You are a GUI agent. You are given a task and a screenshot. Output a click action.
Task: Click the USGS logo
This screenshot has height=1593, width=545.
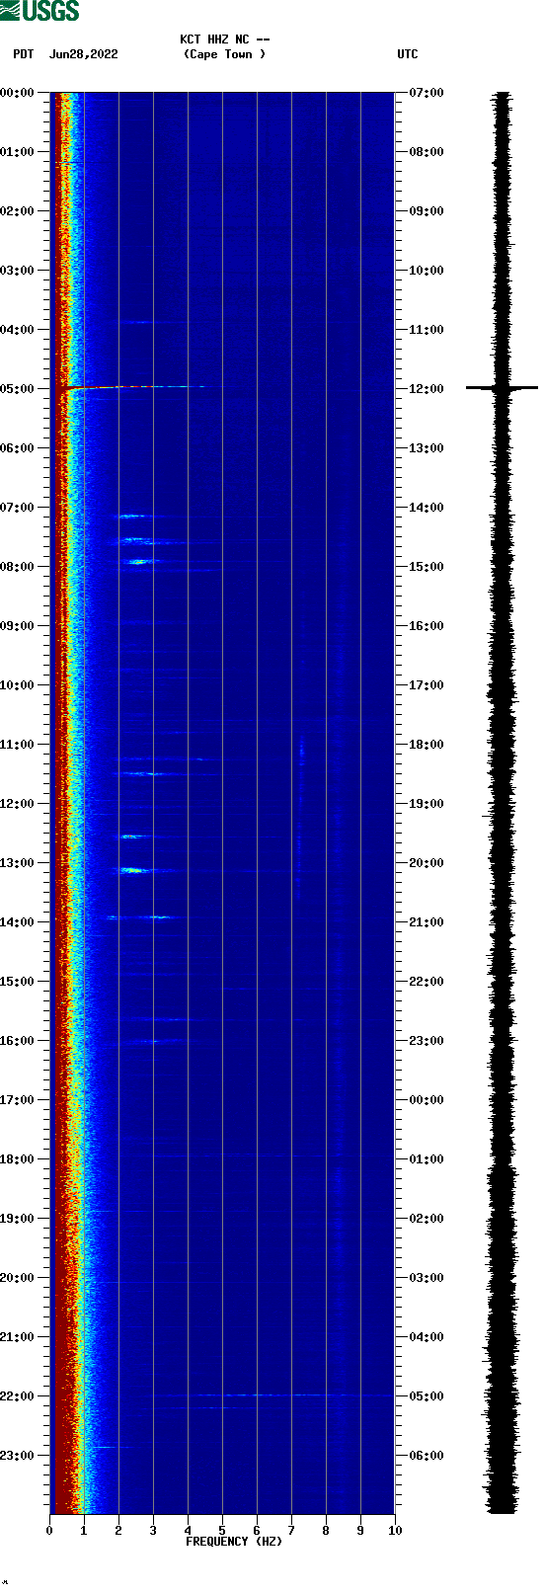click(39, 11)
